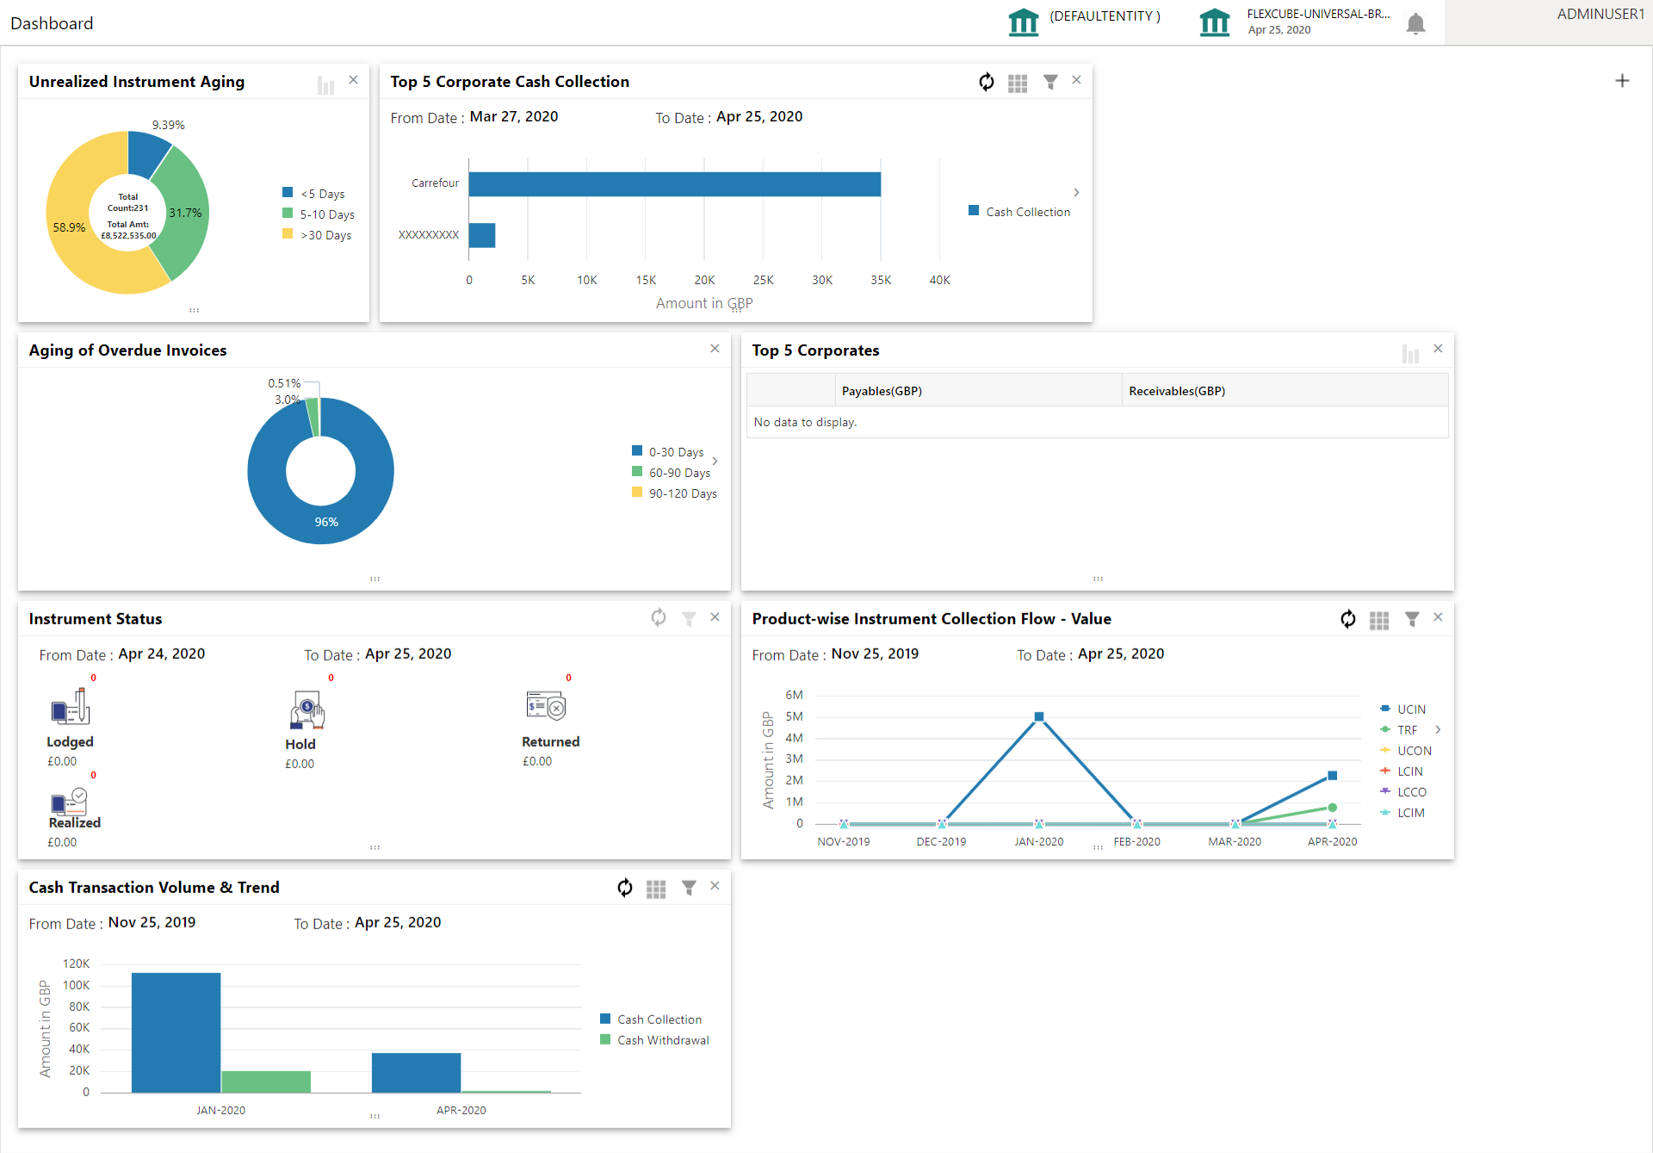The image size is (1653, 1153).
Task: Add a new widget with plus icon
Action: pos(1622,81)
